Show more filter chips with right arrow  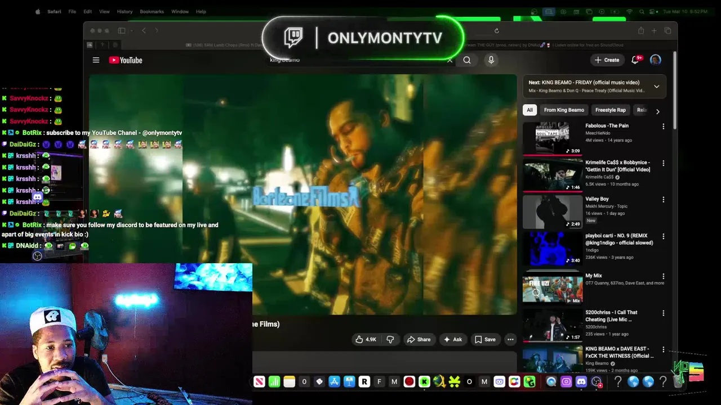point(657,111)
